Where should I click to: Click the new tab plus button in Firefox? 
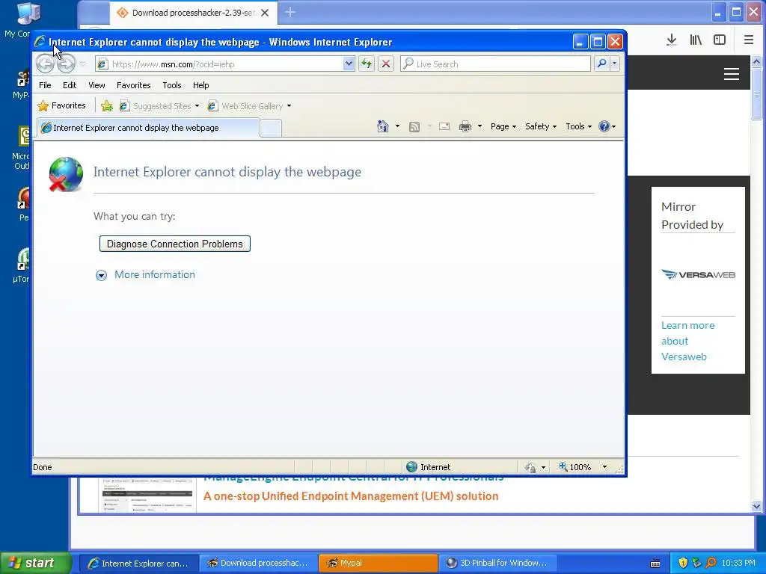(290, 12)
